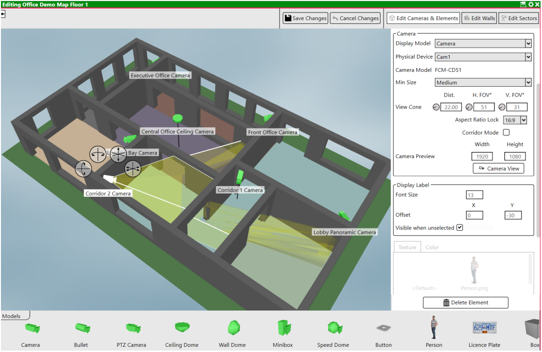The width and height of the screenshot is (542, 352).
Task: Click the rotate gizmo handle above the selected camera
Action: pyautogui.click(x=98, y=154)
